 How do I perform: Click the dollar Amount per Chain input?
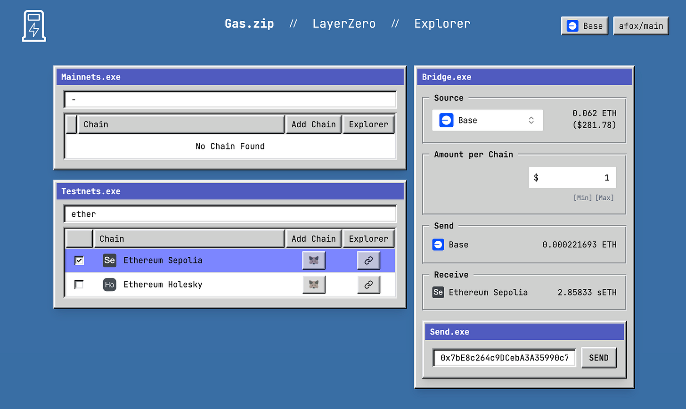(x=572, y=178)
